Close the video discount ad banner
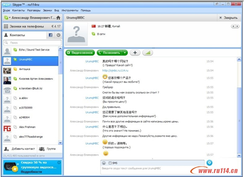The height and width of the screenshot is (177, 244). 59,162
